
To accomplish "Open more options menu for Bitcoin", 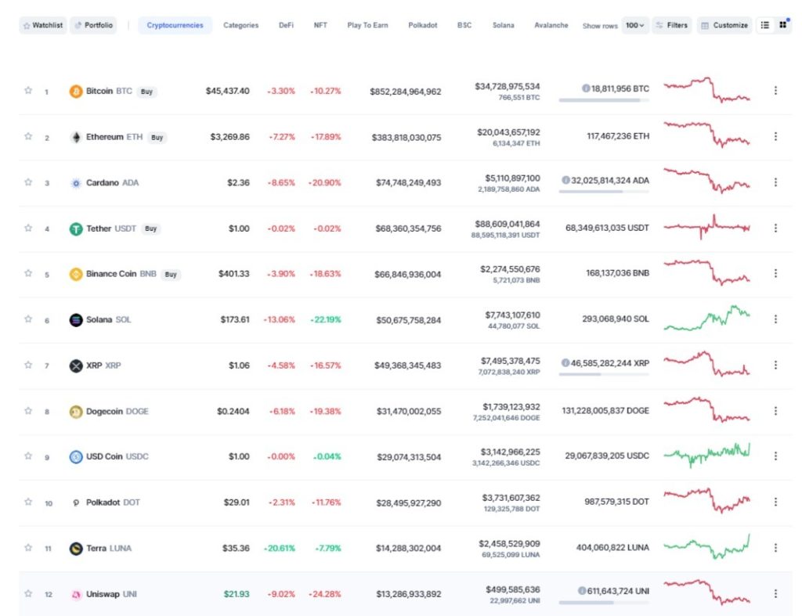I will pyautogui.click(x=775, y=91).
